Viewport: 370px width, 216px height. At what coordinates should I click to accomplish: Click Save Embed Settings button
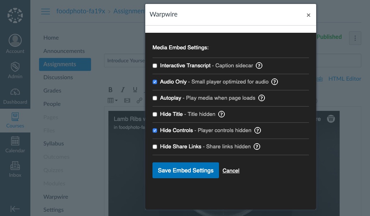coord(185,170)
